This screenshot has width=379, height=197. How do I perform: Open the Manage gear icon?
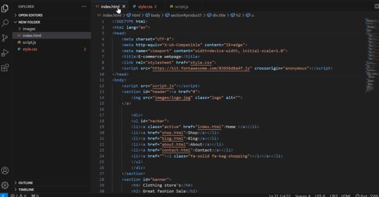click(5, 185)
